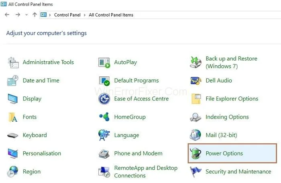Select Control Panel breadcrumb
The image size is (281, 183).
pyautogui.click(x=67, y=15)
